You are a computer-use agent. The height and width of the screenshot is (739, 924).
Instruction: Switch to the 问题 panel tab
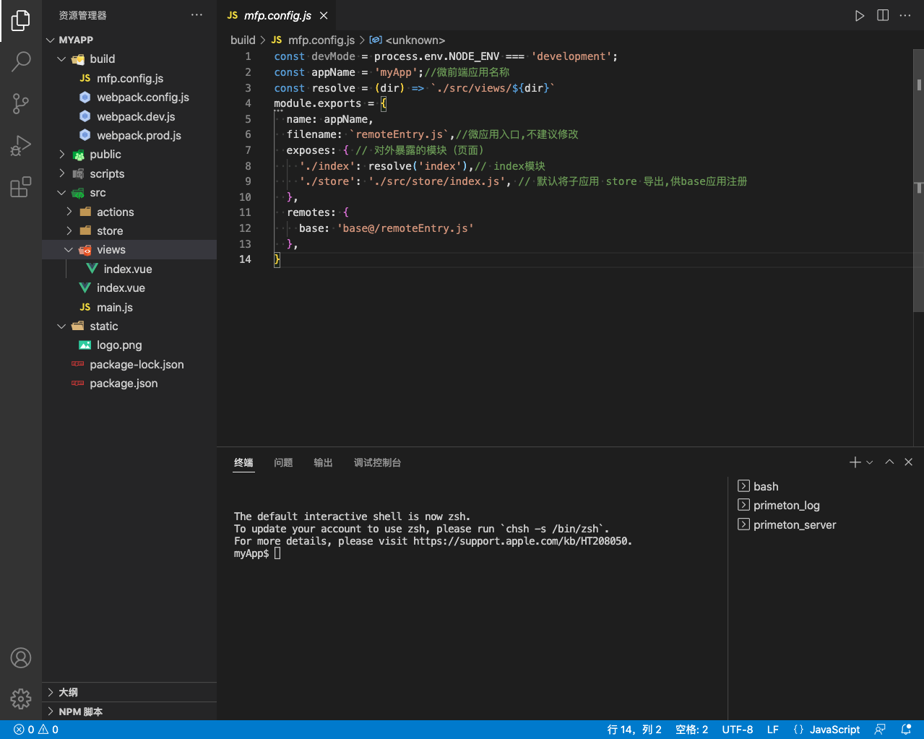(283, 463)
